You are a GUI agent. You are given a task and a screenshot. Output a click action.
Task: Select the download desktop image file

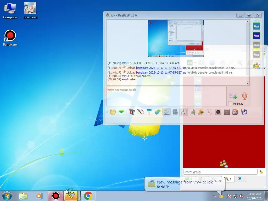(30, 10)
